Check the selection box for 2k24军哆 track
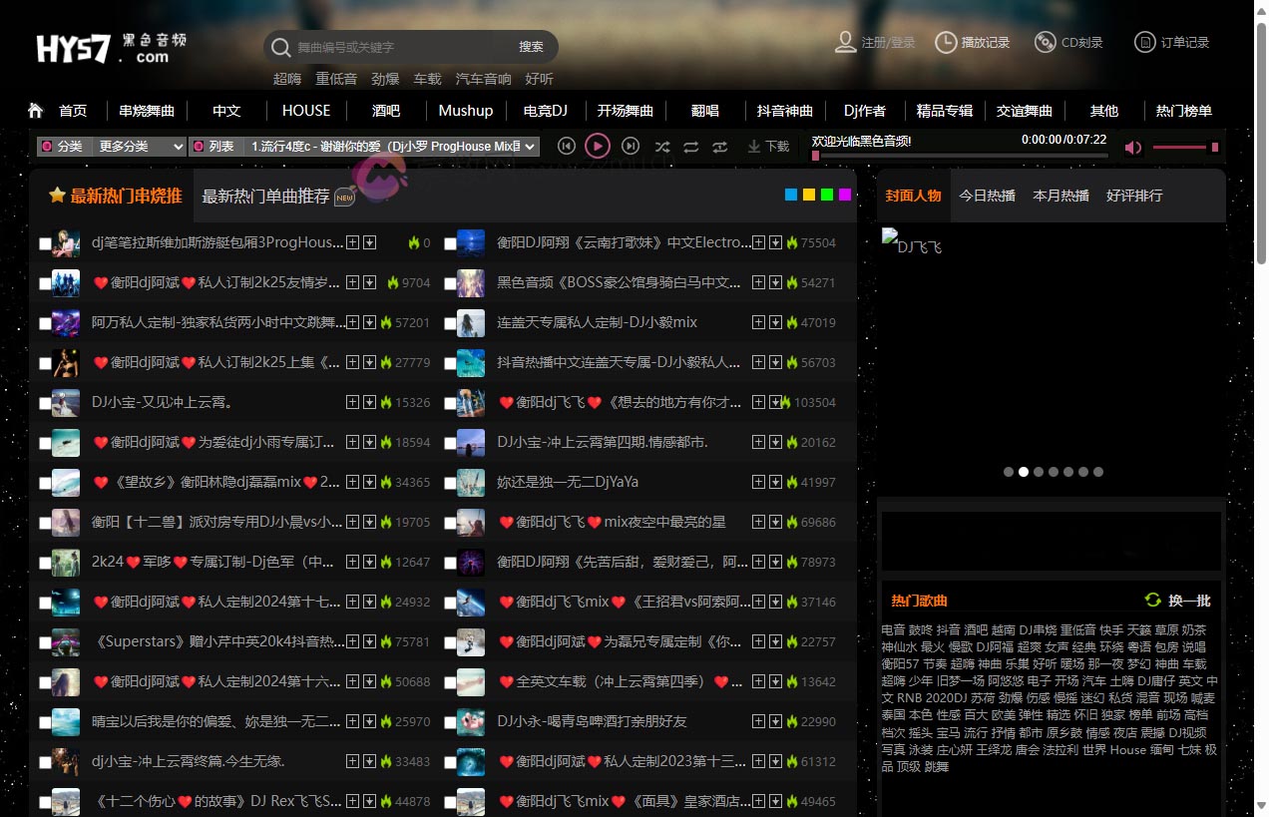 coord(45,562)
